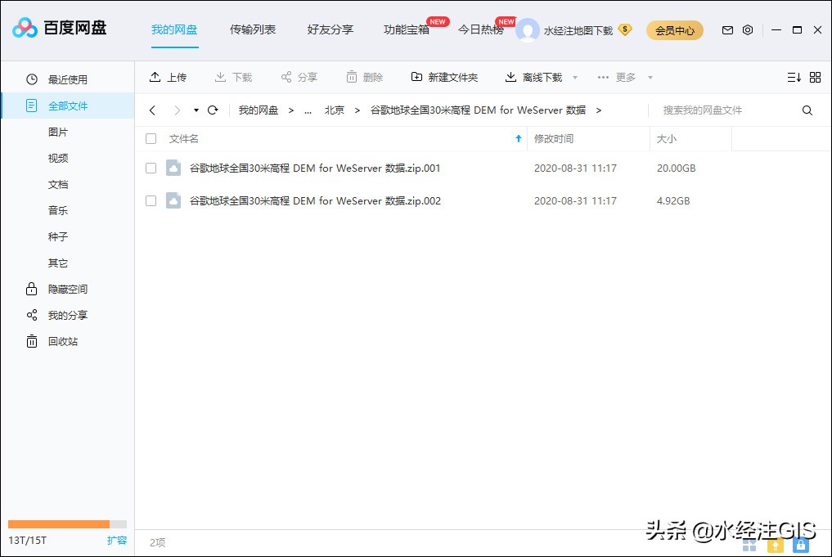Select 文档 in the sidebar
The image size is (832, 557).
tap(58, 184)
